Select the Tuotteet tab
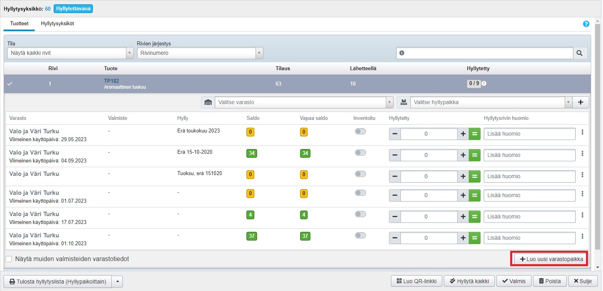Screen dimensions: 603x291 19,24
